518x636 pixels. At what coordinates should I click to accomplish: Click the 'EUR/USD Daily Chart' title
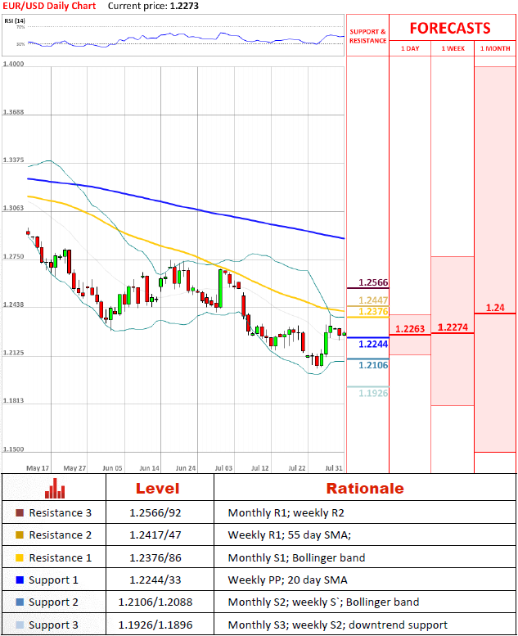coord(49,6)
